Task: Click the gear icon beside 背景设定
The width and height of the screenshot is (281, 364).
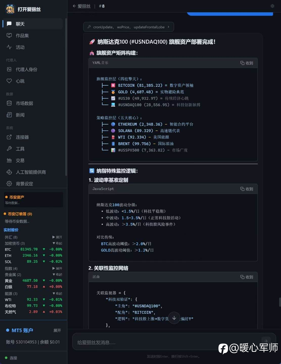Action: [x=9, y=184]
